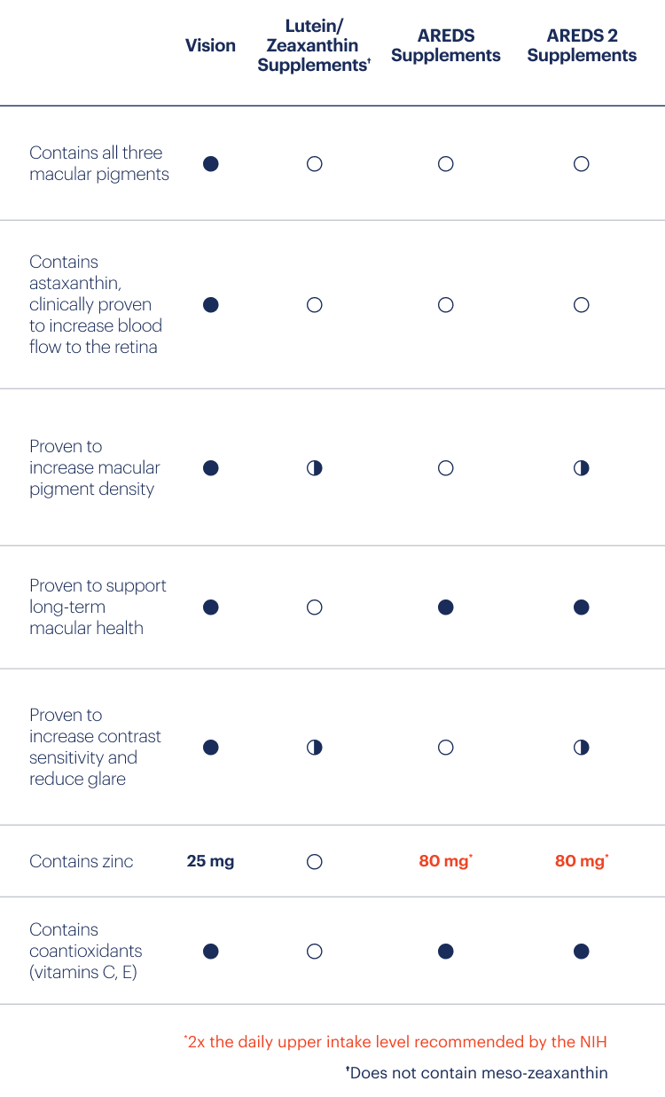Click AREDS empty circle in macular pigment density row
The width and height of the screenshot is (665, 1097).
446,468
